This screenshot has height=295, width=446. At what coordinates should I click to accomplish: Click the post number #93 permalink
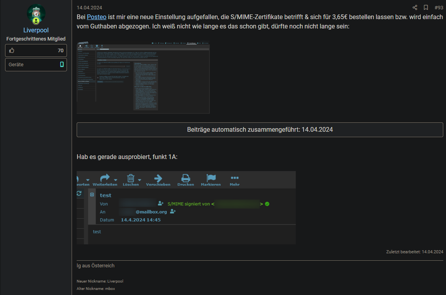tap(439, 7)
